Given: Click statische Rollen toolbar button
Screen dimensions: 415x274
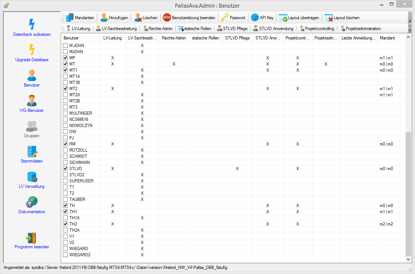Looking at the screenshot, I should (194, 28).
